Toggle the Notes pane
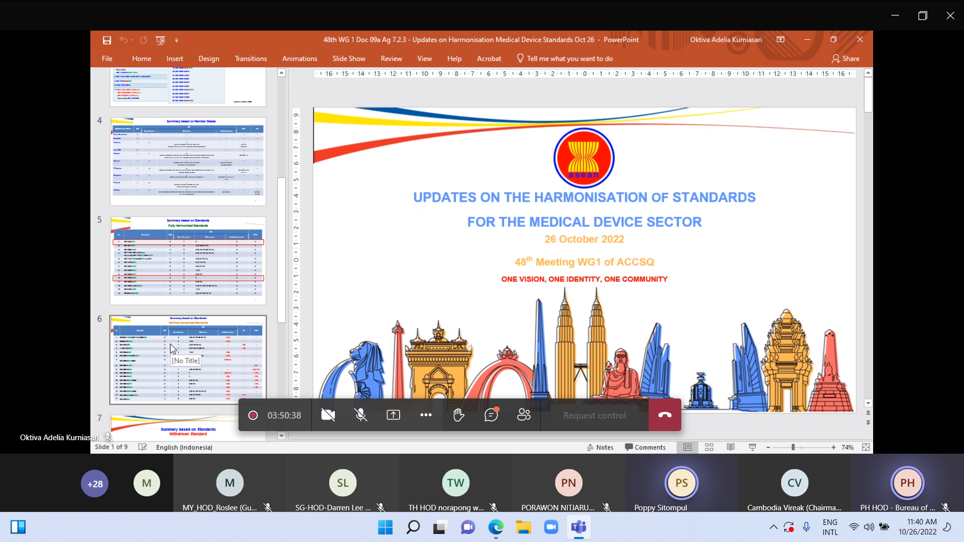This screenshot has width=964, height=542. [x=600, y=447]
